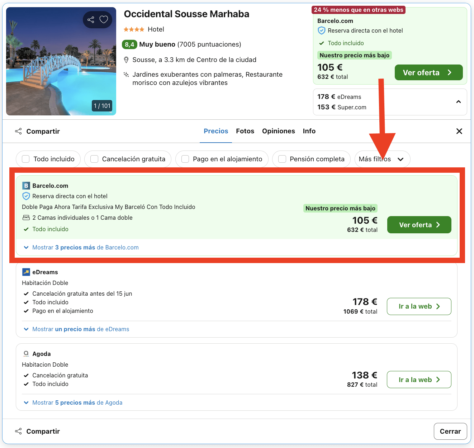The height and width of the screenshot is (448, 474).
Task: Close the hotel details panel with X
Action: (459, 131)
